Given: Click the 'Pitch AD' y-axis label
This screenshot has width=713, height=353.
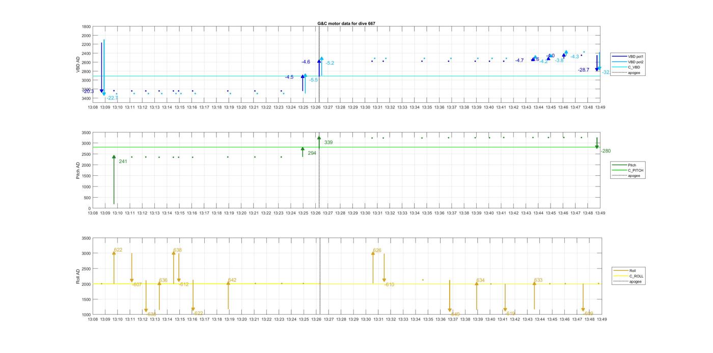Looking at the screenshot, I should coord(78,170).
